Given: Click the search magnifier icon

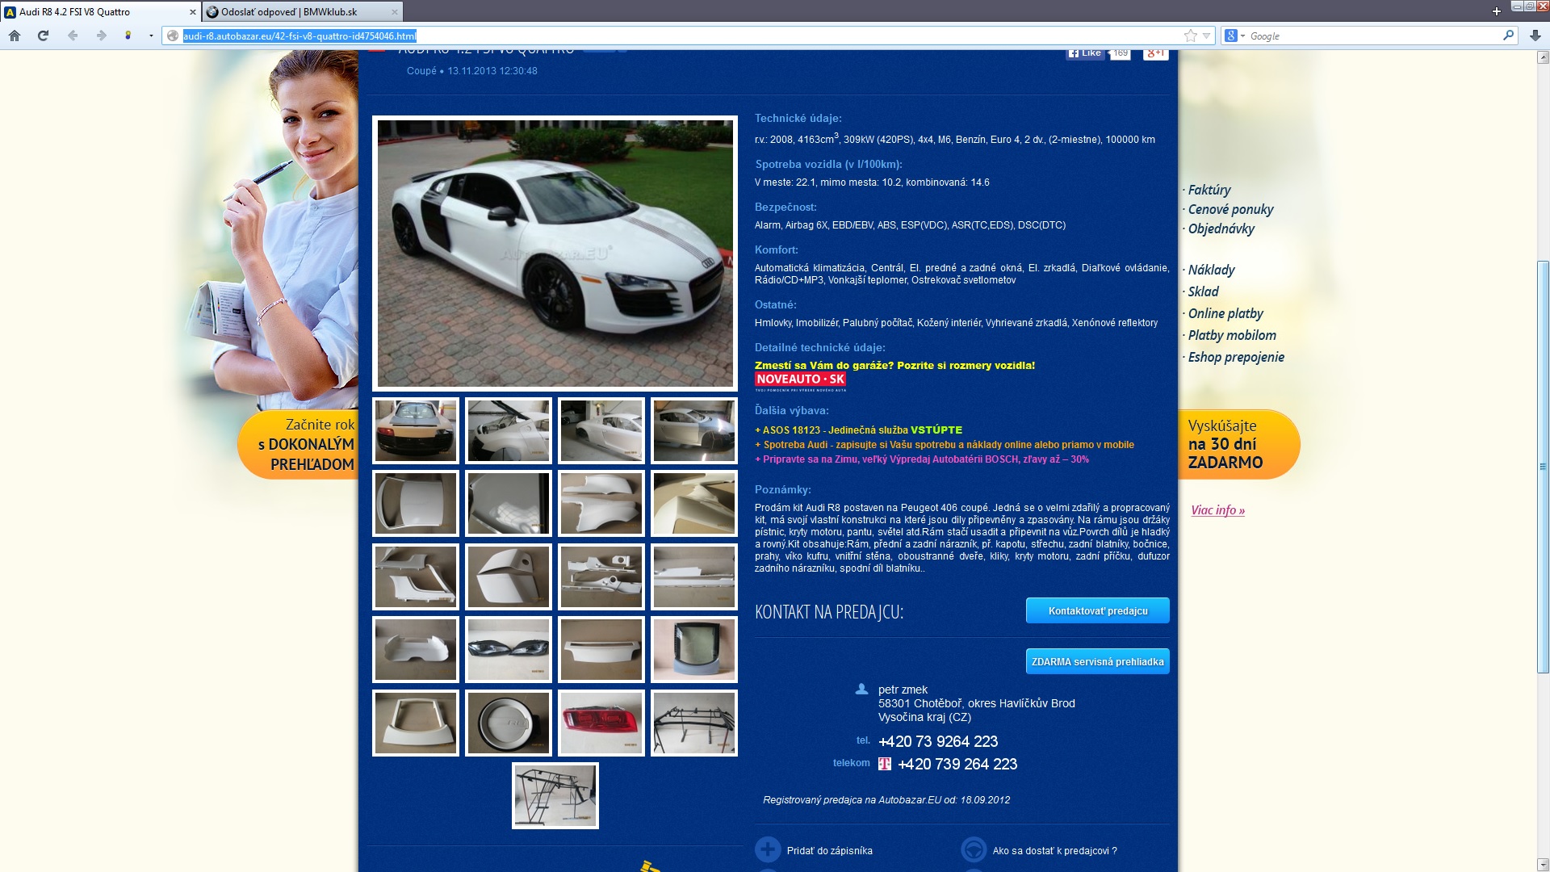Looking at the screenshot, I should (x=1507, y=36).
